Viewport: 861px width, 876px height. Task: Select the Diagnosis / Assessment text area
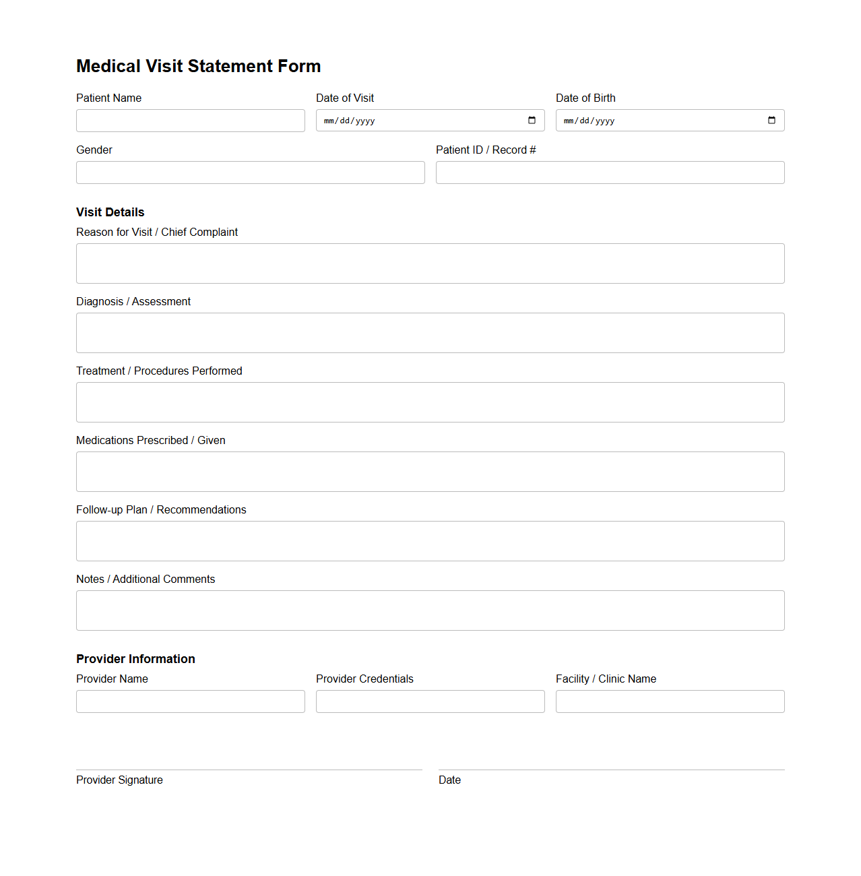point(430,332)
